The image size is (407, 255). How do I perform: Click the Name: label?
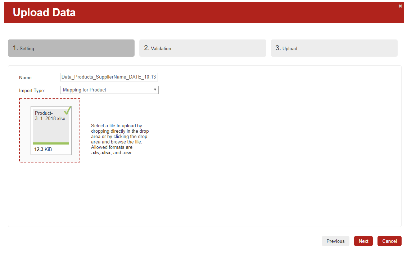point(26,77)
